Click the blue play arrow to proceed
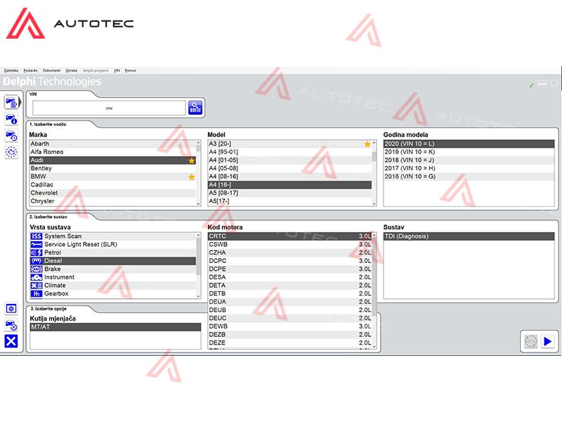This screenshot has height=422, width=562. click(548, 341)
